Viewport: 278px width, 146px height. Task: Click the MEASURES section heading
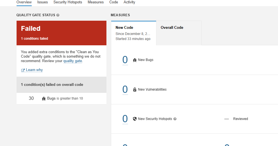(x=120, y=15)
